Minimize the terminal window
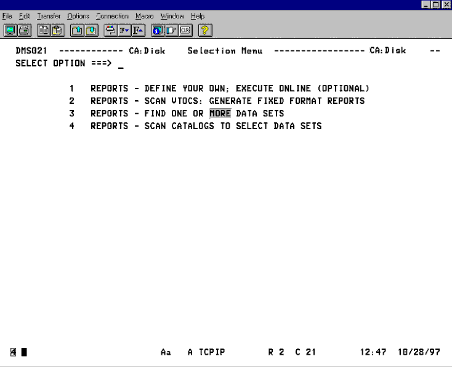Image resolution: width=452 pixels, height=367 pixels. click(426, 4)
